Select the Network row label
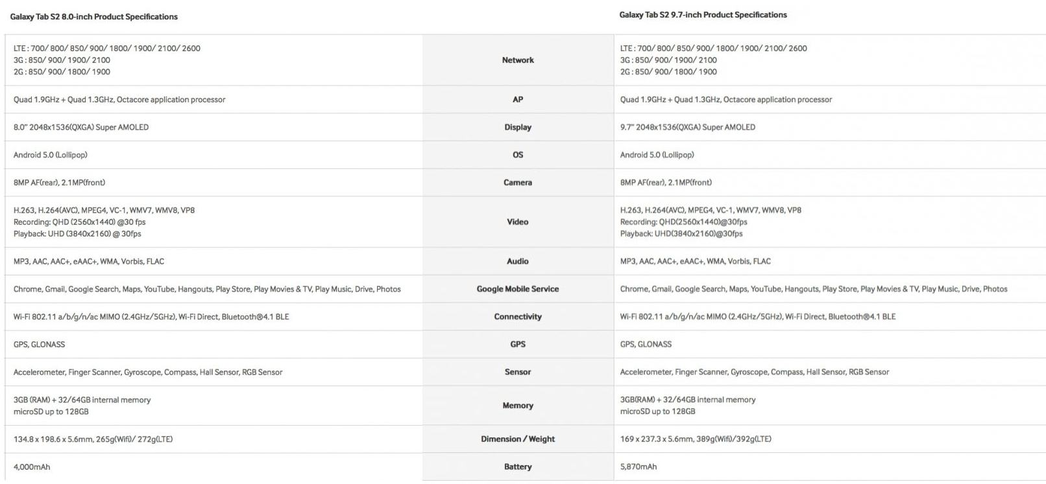Screen dimensions: 1046x484 518,60
